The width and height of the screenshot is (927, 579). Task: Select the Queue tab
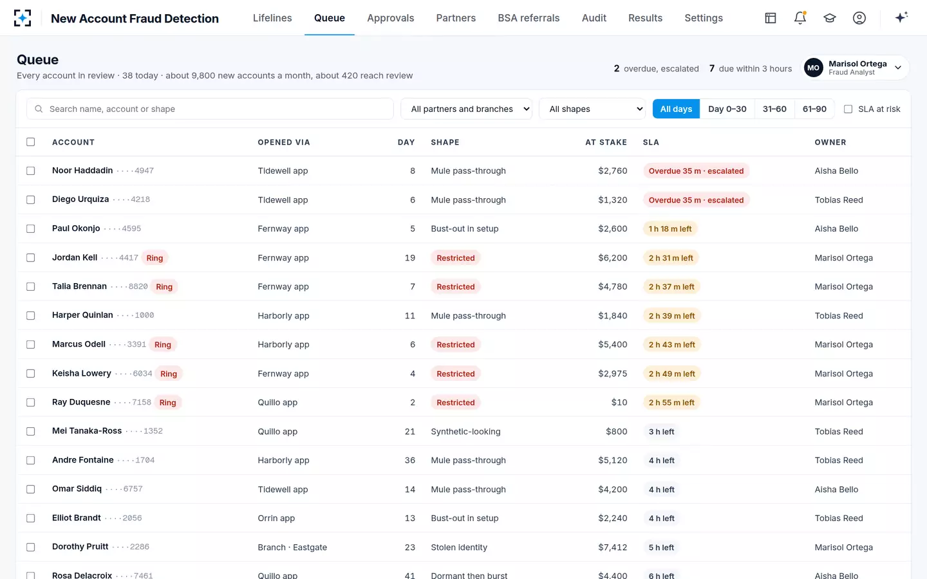click(x=330, y=18)
